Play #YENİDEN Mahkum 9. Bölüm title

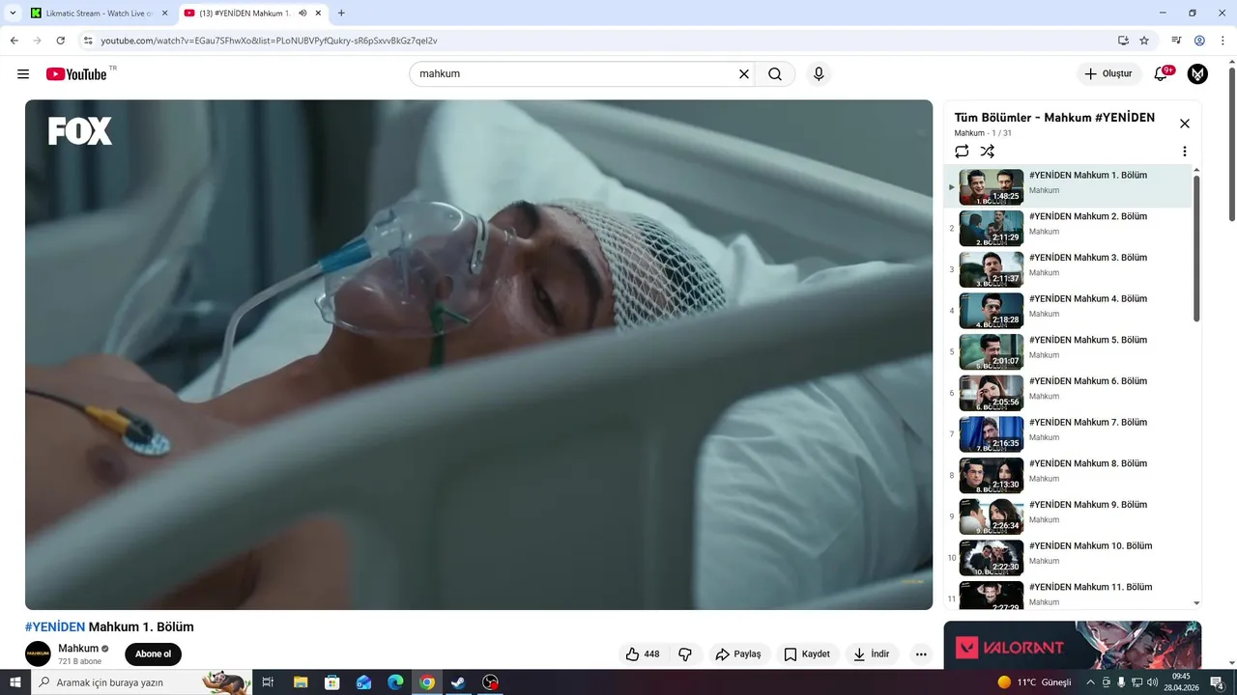tap(1088, 505)
